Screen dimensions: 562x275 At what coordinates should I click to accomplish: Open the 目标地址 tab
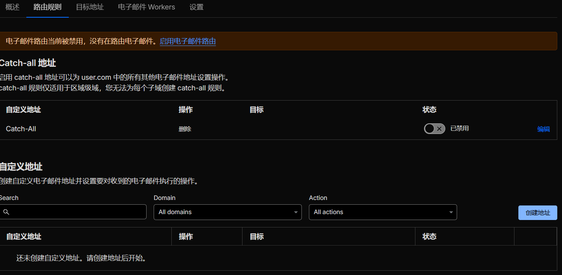point(90,7)
